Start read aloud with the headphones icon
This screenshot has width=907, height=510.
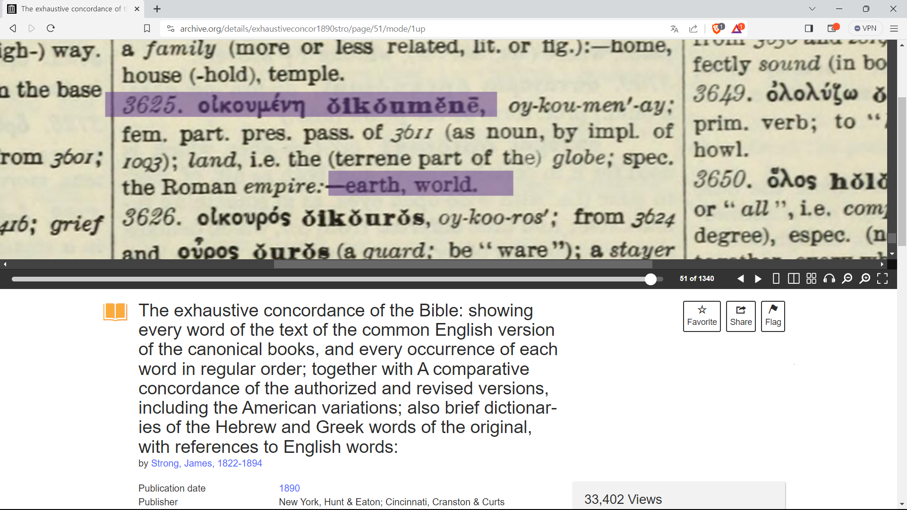coord(829,279)
